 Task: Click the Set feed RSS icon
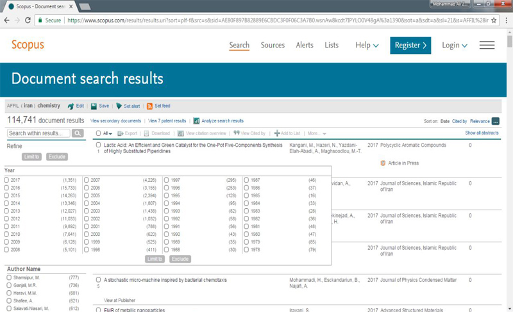click(x=149, y=106)
